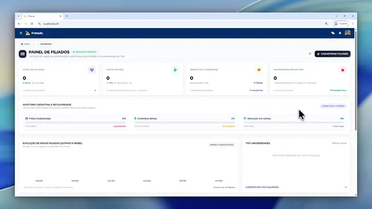Click the Base Ativa filiados badge
This screenshot has width=372, height=209.
click(x=333, y=106)
